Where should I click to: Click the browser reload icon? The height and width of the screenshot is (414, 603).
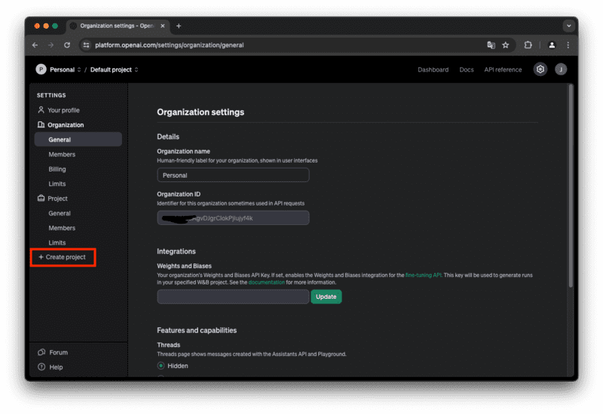pos(67,45)
